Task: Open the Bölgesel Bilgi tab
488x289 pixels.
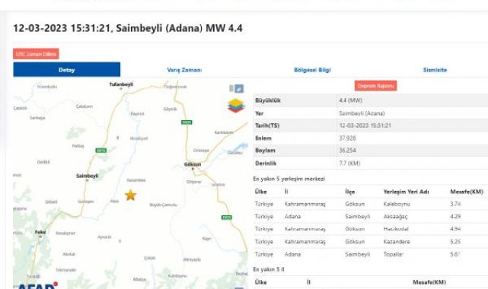Action: click(312, 70)
